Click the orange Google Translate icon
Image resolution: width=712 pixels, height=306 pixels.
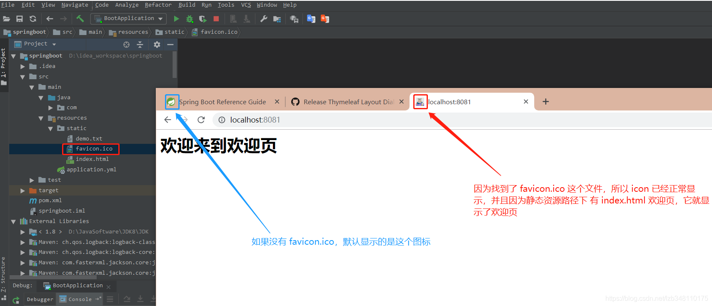325,19
